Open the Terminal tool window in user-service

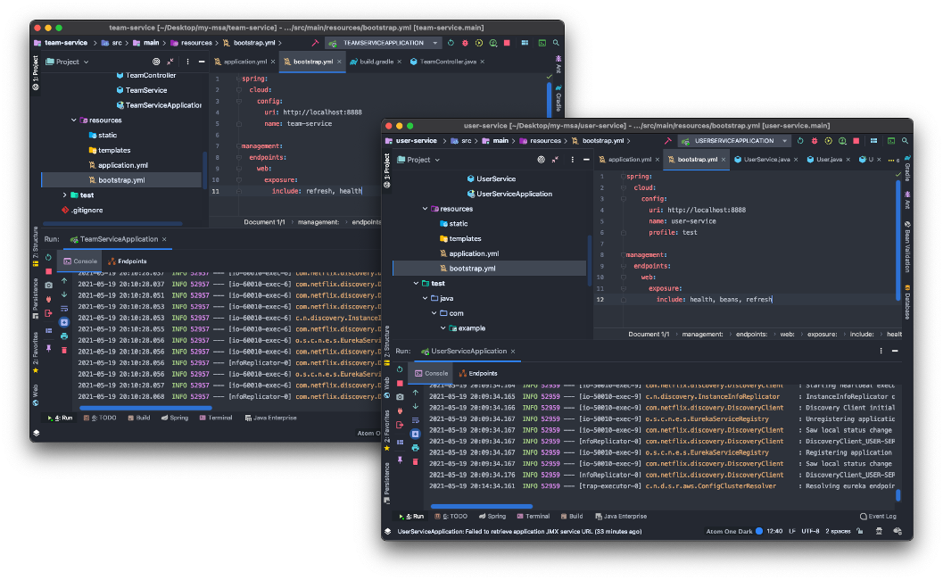point(534,517)
